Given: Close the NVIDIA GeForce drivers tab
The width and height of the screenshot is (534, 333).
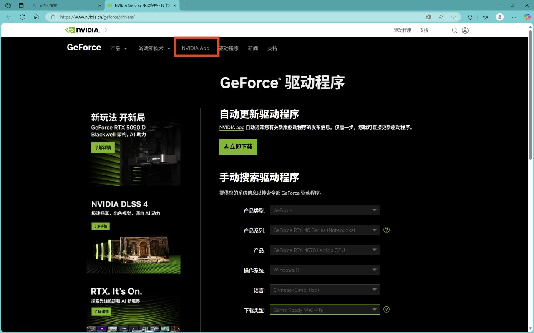Looking at the screenshot, I should 175,5.
